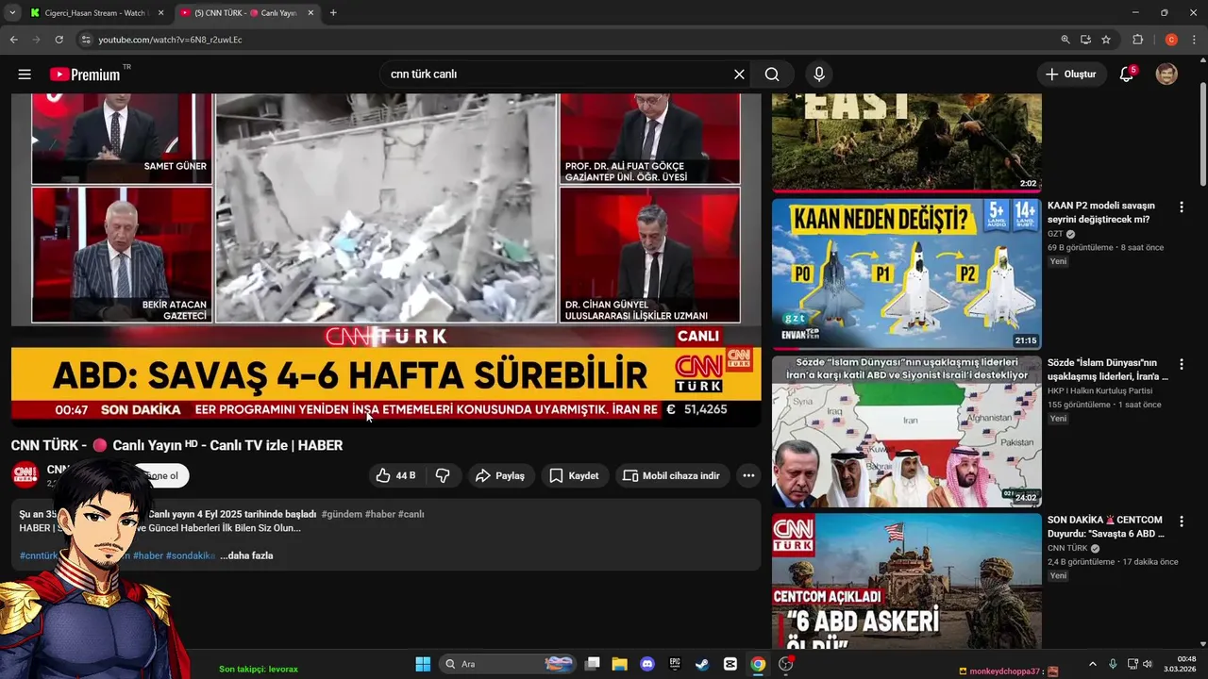
Task: View site information icon in address bar
Action: 86,40
